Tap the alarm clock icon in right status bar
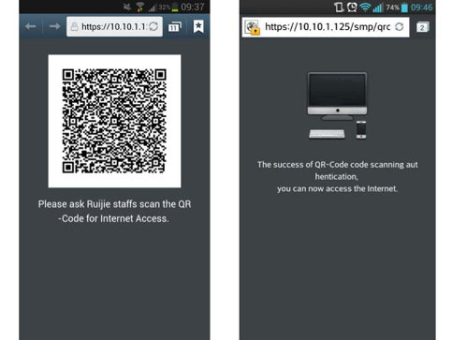This screenshot has height=340, width=452. (352, 7)
